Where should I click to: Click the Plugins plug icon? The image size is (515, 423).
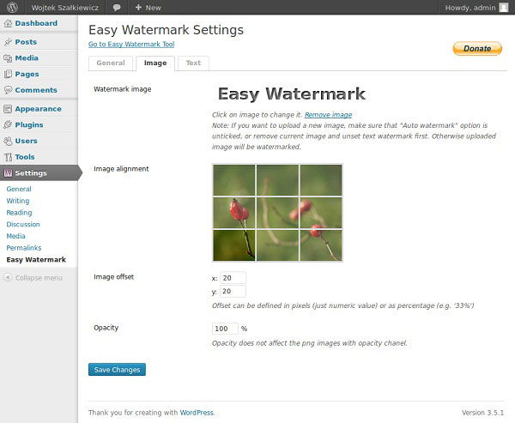click(x=8, y=125)
